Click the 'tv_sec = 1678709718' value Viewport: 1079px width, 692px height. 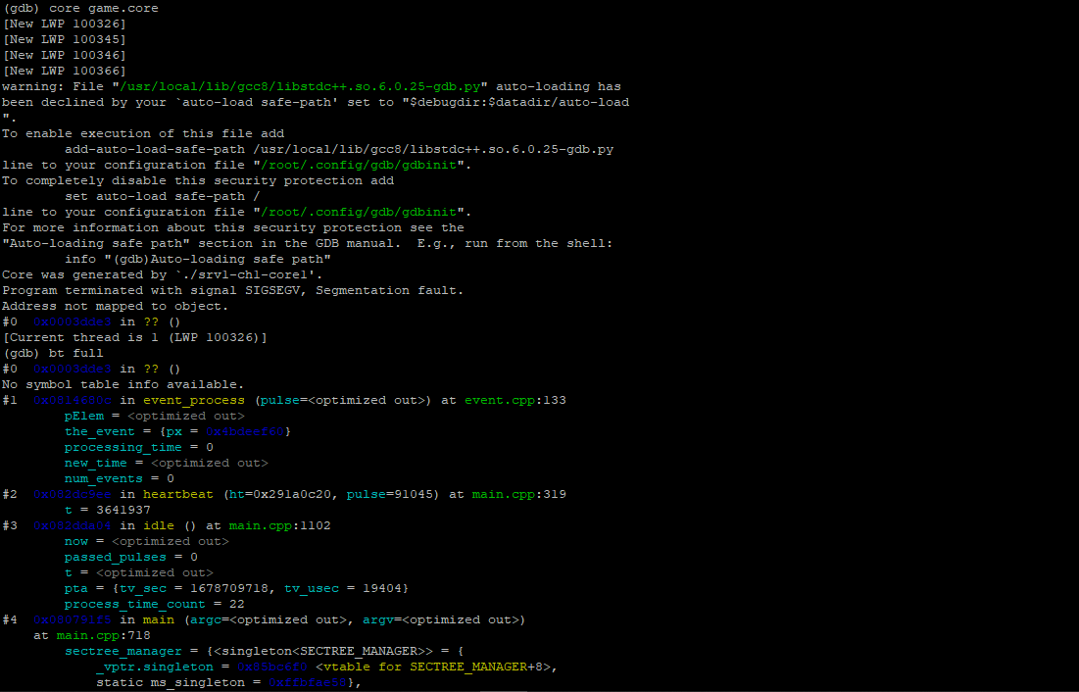click(194, 589)
